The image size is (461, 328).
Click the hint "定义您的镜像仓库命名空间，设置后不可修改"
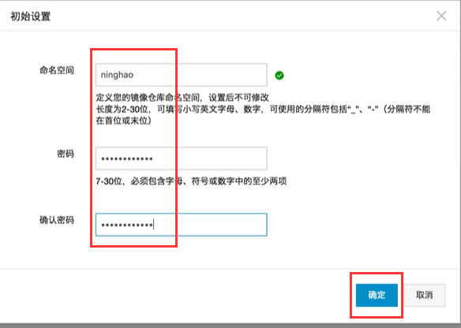click(x=182, y=98)
